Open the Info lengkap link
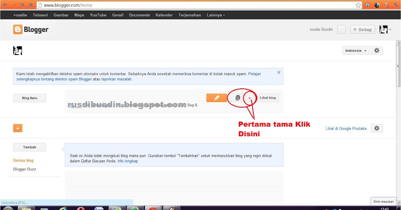This screenshot has height=210, width=401. (x=128, y=161)
